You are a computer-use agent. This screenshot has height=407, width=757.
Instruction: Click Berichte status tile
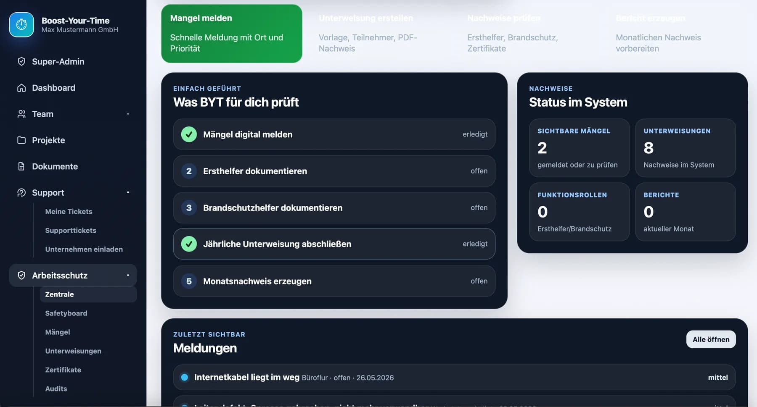point(686,212)
